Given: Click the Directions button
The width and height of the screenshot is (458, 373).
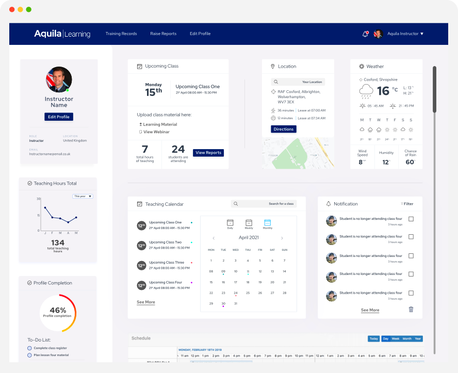Looking at the screenshot, I should pos(284,129).
